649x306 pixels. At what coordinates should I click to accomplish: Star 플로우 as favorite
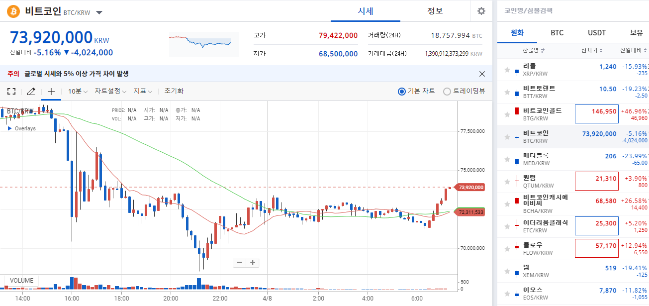point(507,249)
